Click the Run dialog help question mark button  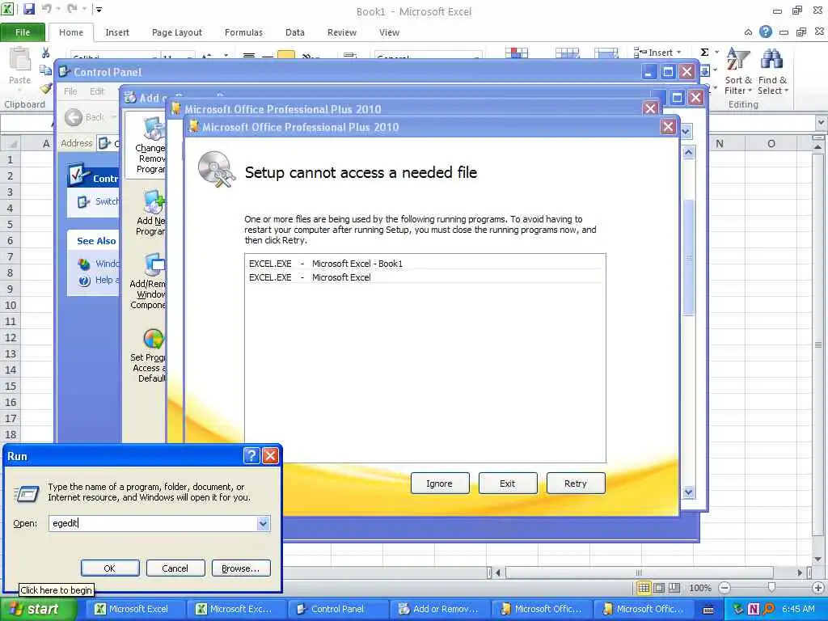[x=252, y=455]
